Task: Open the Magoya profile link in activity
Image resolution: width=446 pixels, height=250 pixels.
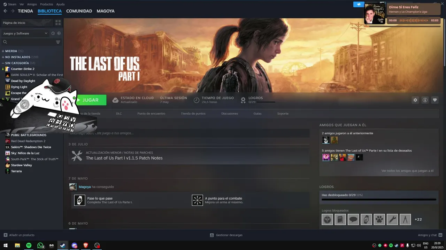Action: click(x=85, y=187)
